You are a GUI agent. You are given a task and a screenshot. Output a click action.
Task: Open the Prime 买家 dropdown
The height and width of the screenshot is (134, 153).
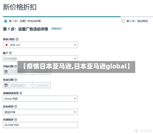40,99
